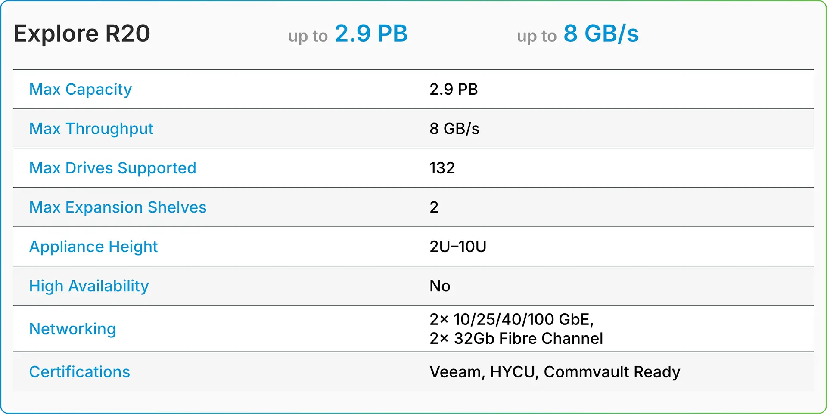The height and width of the screenshot is (414, 827).
Task: Click the expansion shelves value 2
Action: tap(434, 207)
